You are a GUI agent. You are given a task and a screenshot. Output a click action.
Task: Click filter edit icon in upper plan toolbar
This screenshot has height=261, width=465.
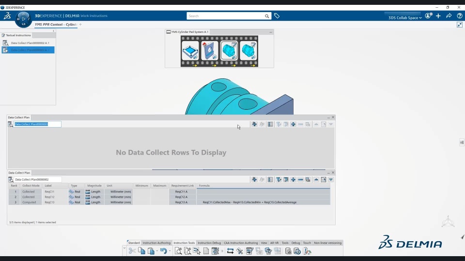[x=279, y=124]
